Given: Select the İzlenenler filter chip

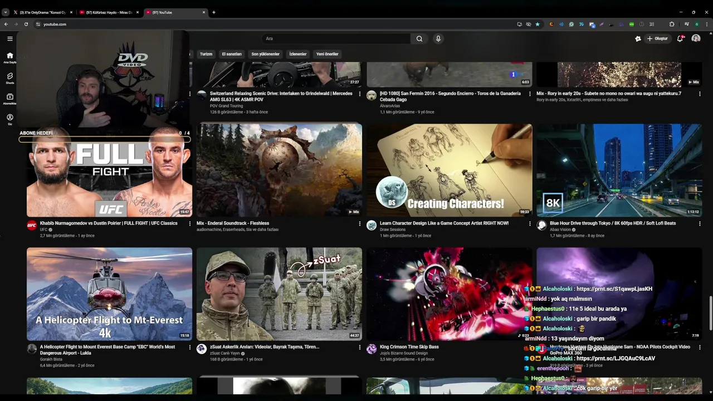Looking at the screenshot, I should 298,54.
